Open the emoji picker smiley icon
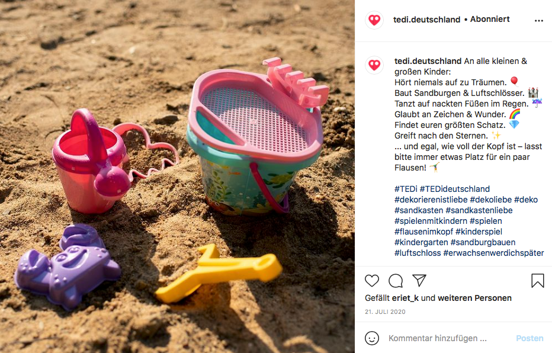Screen dimensions: 552x353 click(372, 338)
